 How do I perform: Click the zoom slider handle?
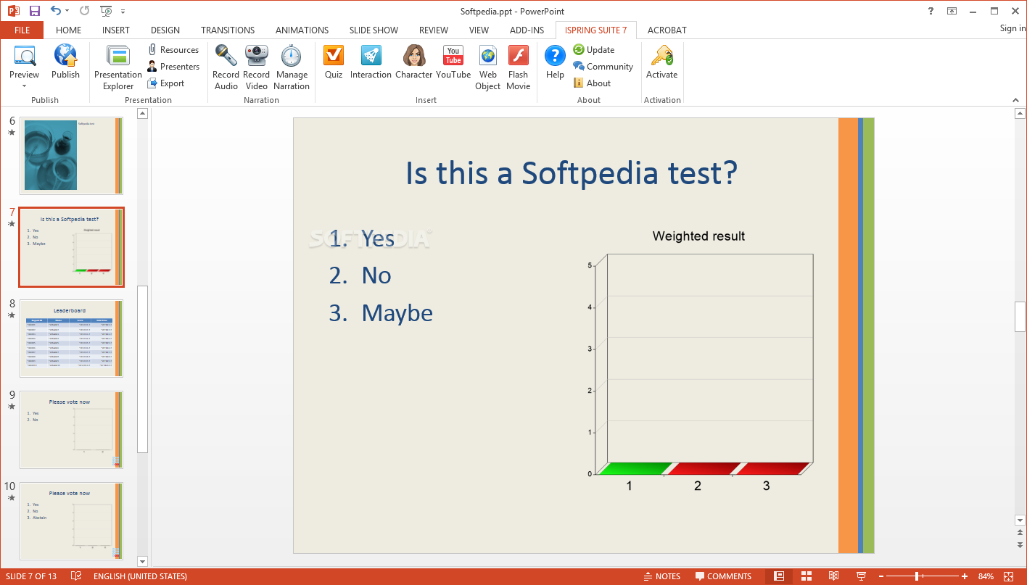coord(917,576)
